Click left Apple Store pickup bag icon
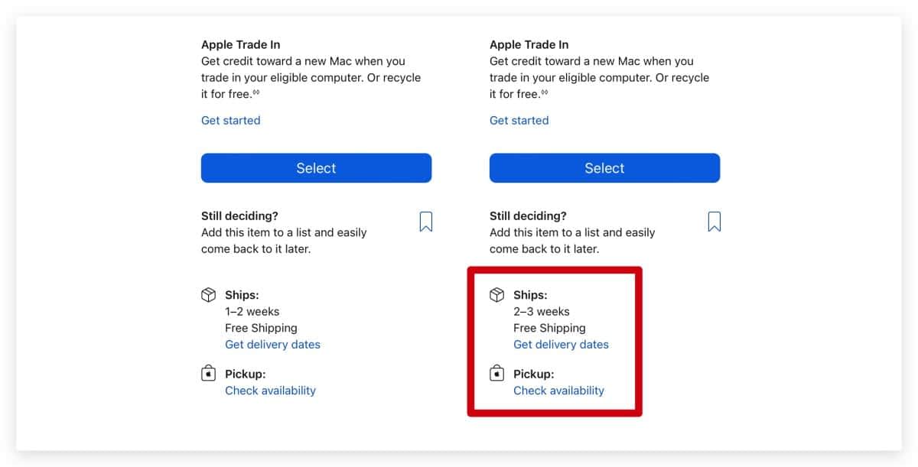Viewport: 918px width, 467px height. (x=208, y=374)
